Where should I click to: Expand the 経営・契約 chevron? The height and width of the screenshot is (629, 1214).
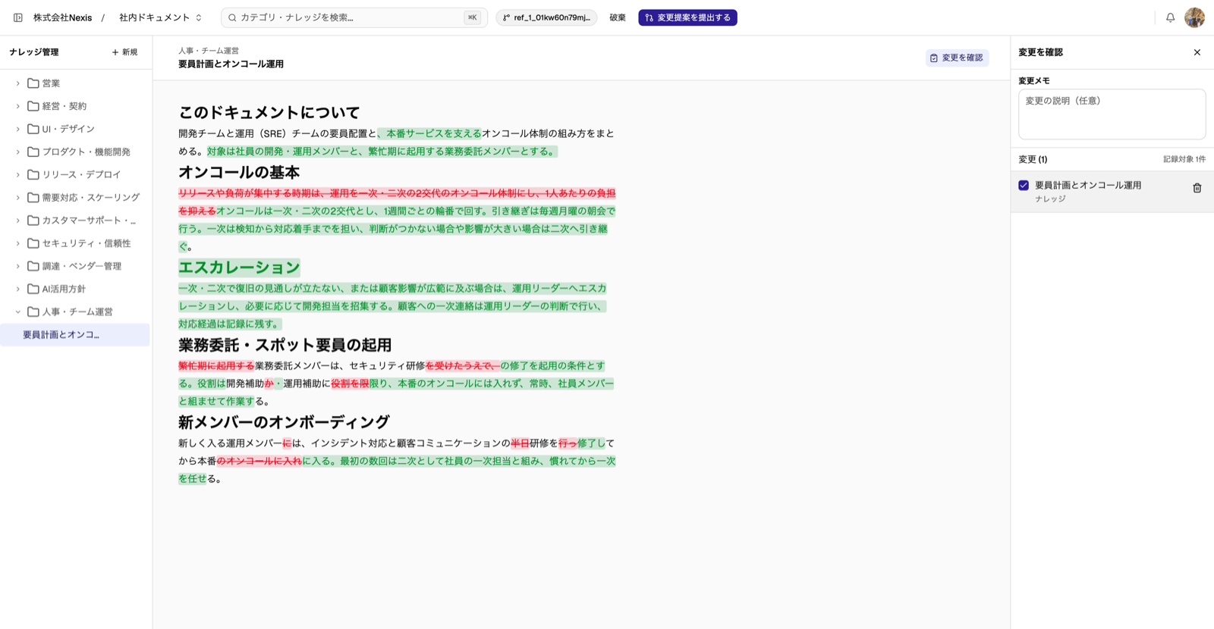point(18,106)
